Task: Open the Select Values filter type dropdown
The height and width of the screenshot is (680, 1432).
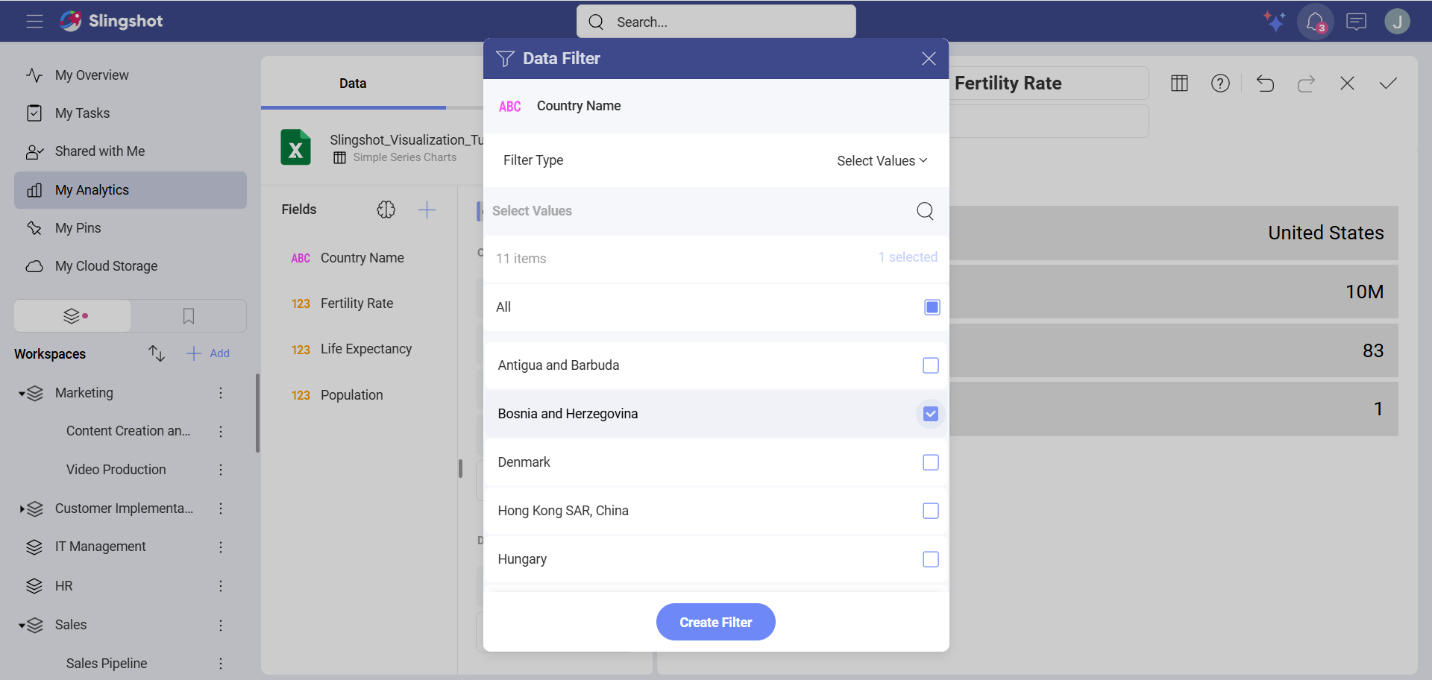Action: click(x=882, y=161)
